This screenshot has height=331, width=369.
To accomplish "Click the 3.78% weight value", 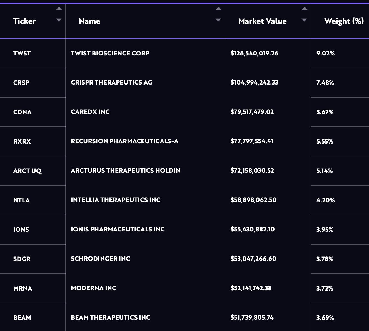I will click(325, 259).
